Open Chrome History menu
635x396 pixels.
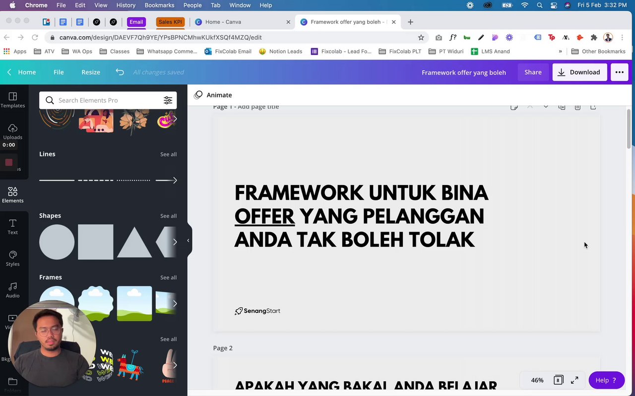click(x=126, y=5)
